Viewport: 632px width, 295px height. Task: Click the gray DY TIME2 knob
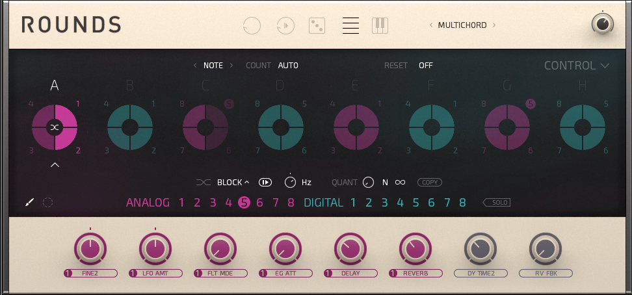[481, 249]
